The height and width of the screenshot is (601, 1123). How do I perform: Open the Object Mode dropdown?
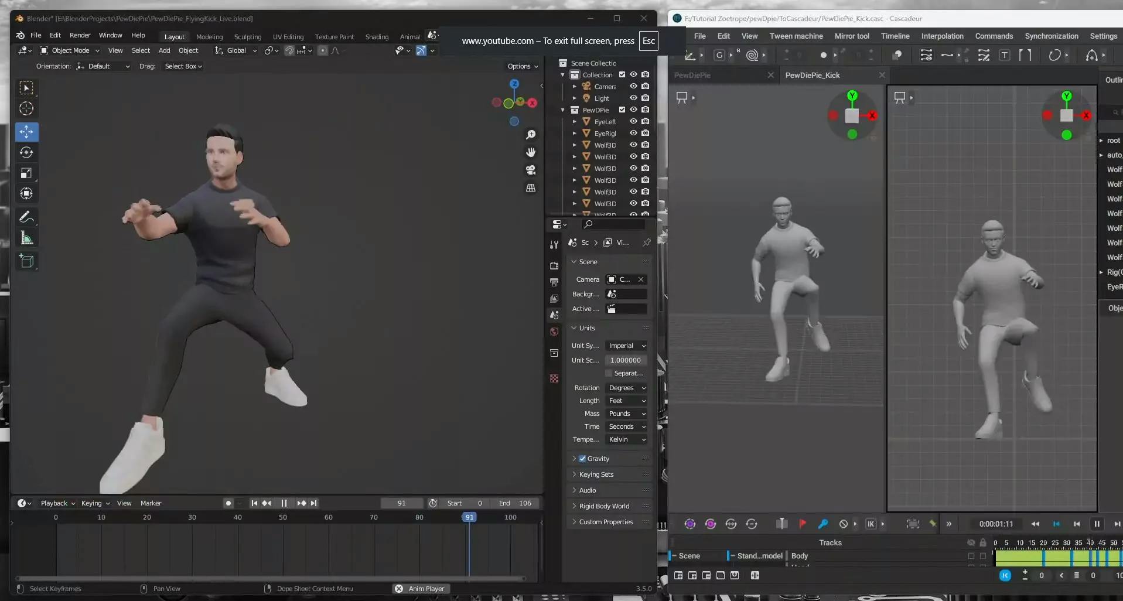pyautogui.click(x=69, y=50)
